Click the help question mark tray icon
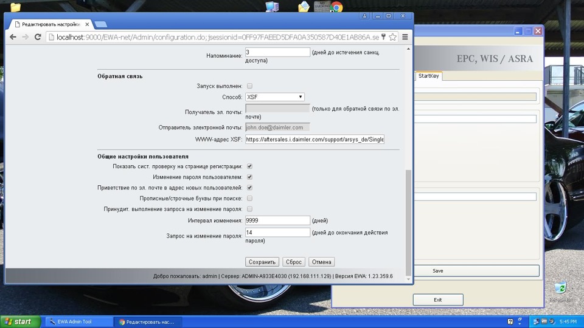Viewport: 584px width, 328px height. (x=510, y=322)
